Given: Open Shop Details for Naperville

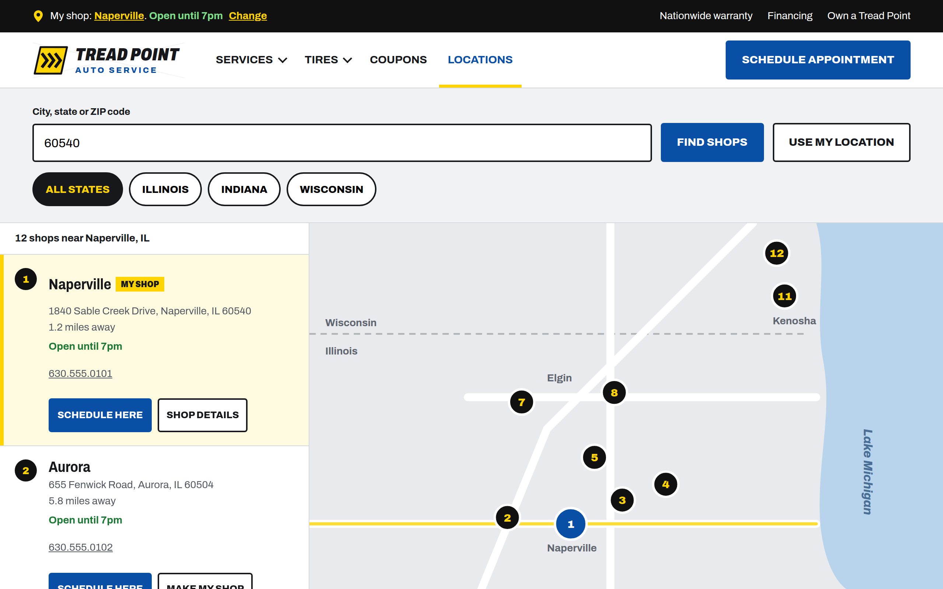Looking at the screenshot, I should [203, 415].
